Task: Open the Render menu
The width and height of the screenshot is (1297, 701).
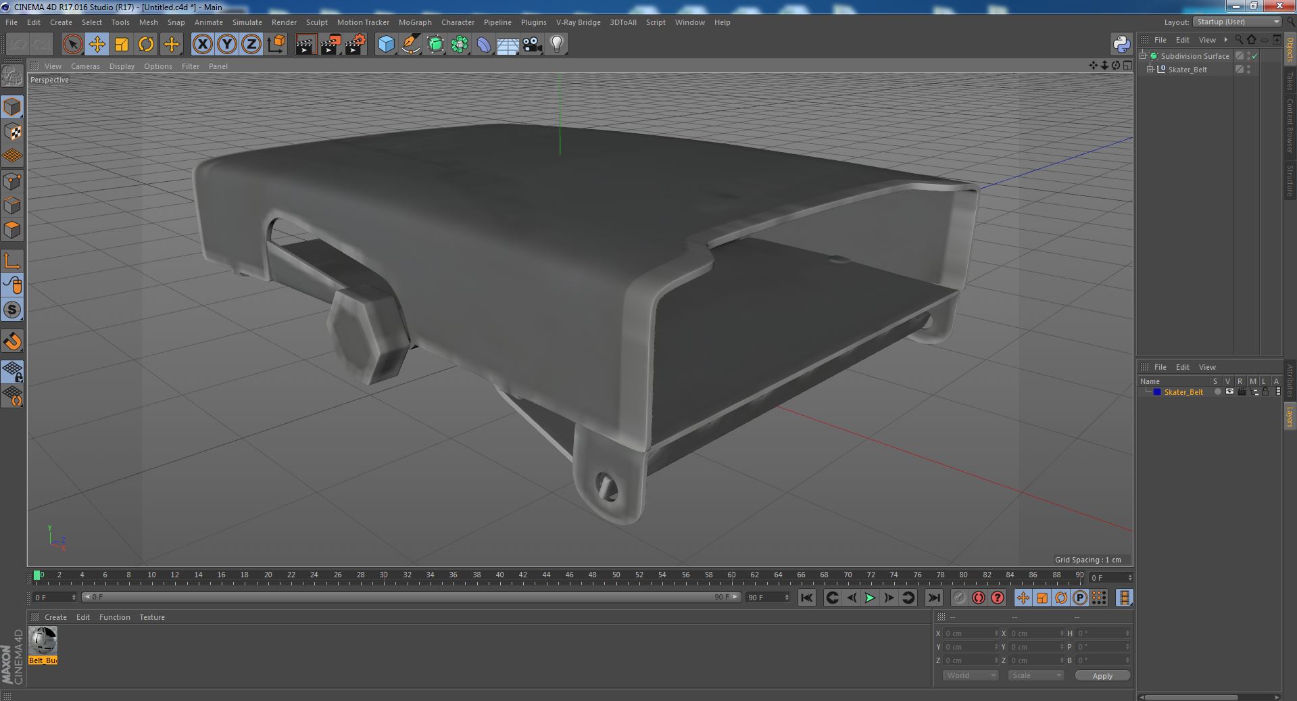Action: click(284, 22)
